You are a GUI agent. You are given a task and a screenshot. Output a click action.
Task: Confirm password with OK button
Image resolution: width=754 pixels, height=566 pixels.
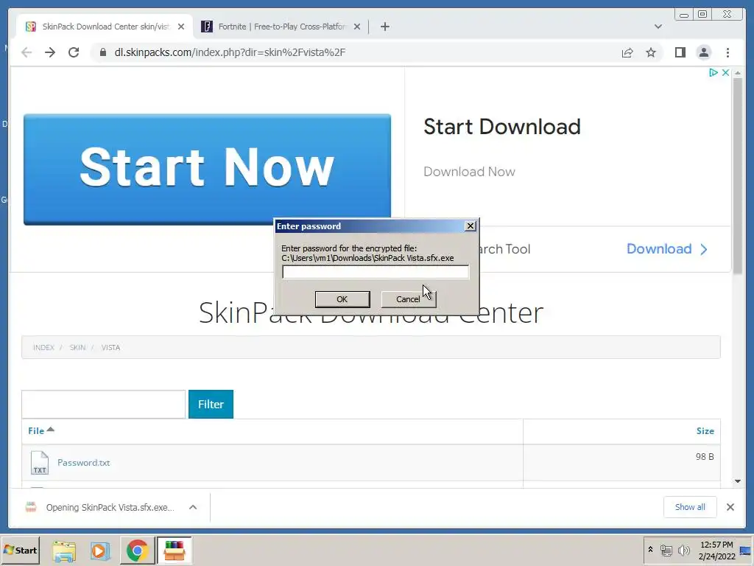[342, 299]
